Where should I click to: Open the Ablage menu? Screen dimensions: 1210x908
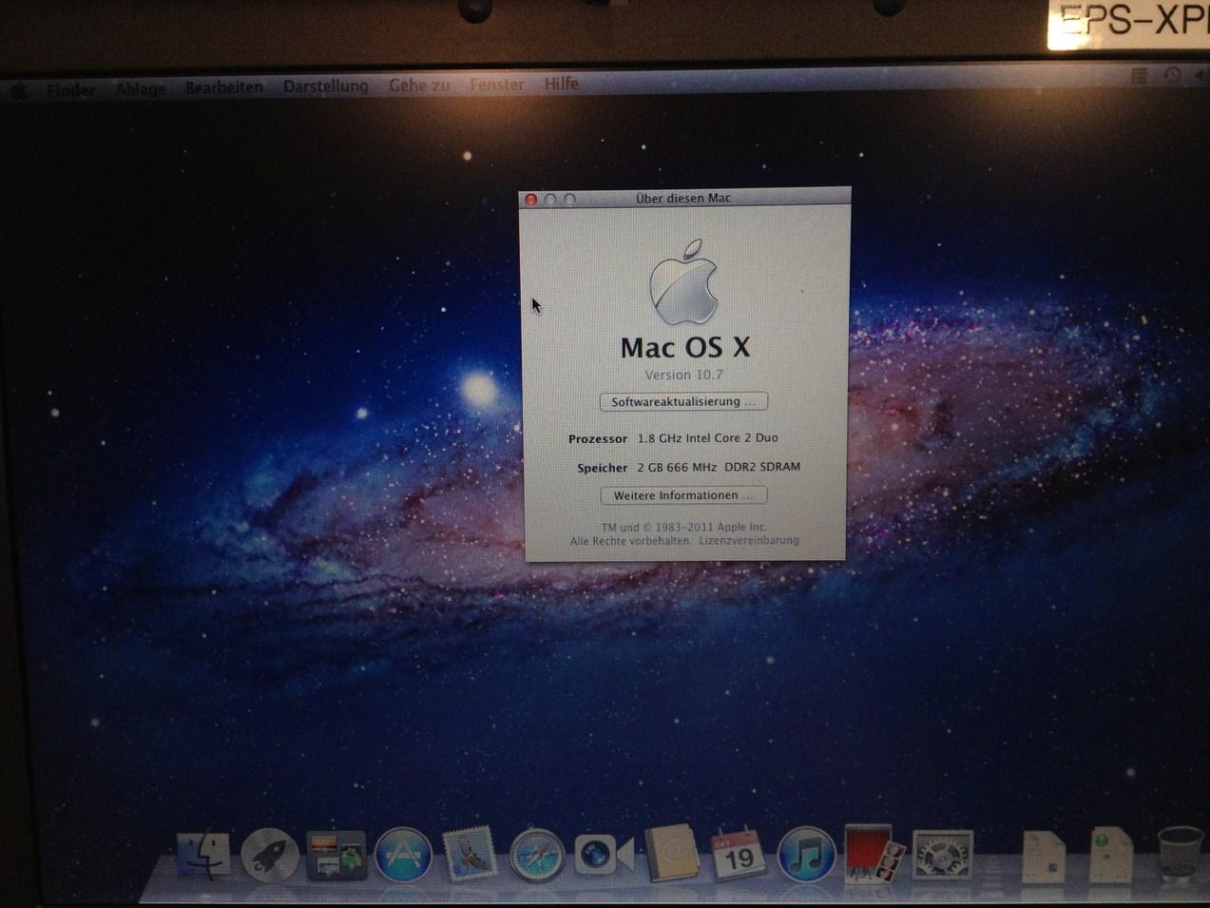(140, 88)
